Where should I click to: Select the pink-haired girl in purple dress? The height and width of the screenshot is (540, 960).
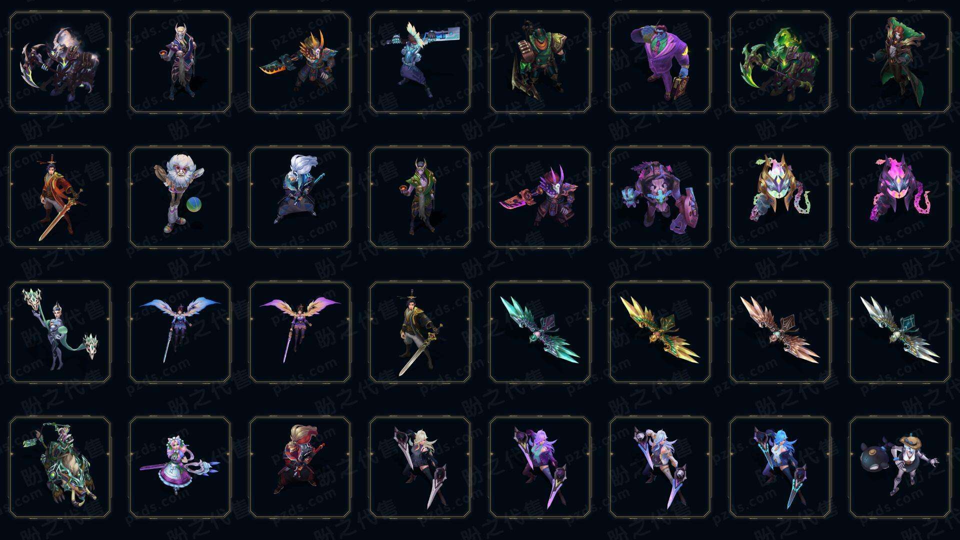point(180,467)
